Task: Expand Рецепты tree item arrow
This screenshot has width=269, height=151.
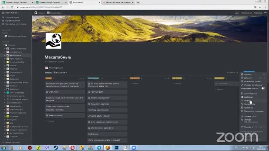Action: (5, 120)
